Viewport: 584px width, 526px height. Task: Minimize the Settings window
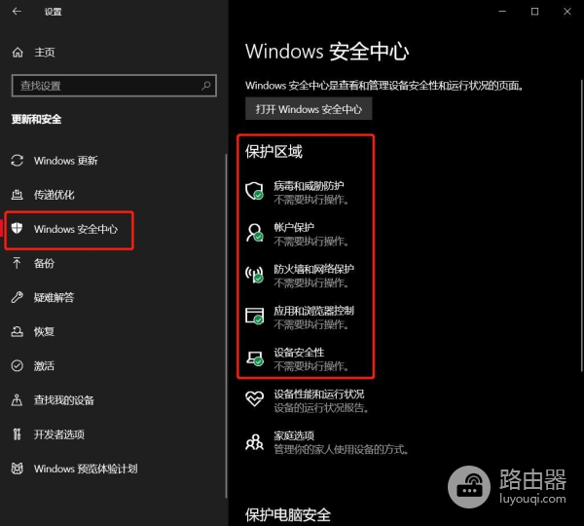(x=502, y=12)
